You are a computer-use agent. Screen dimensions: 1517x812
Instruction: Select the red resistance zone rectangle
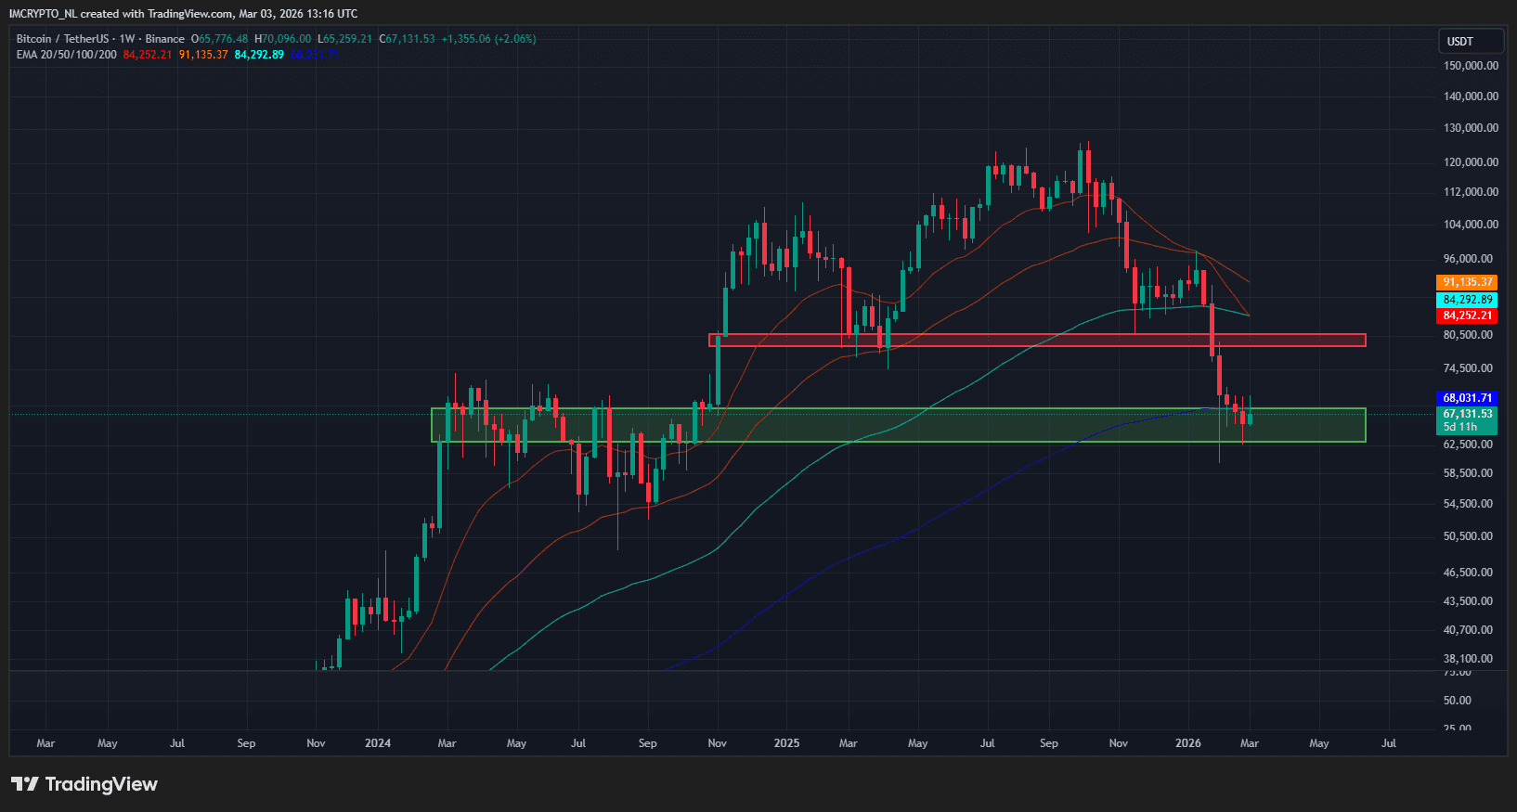click(x=1036, y=341)
